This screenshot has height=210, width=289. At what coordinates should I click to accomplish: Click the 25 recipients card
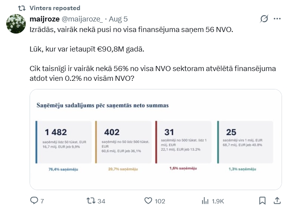pos(245,142)
